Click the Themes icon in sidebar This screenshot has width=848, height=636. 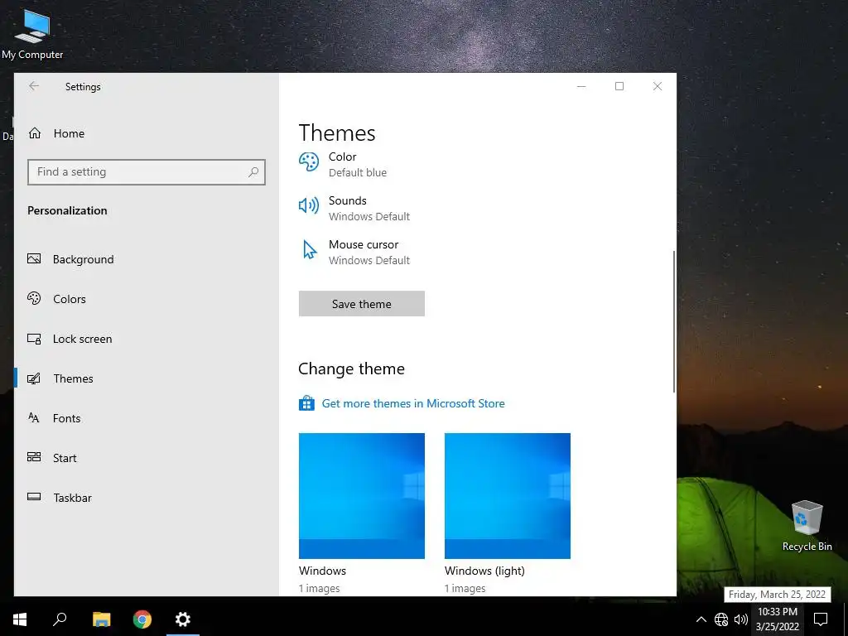click(x=34, y=378)
